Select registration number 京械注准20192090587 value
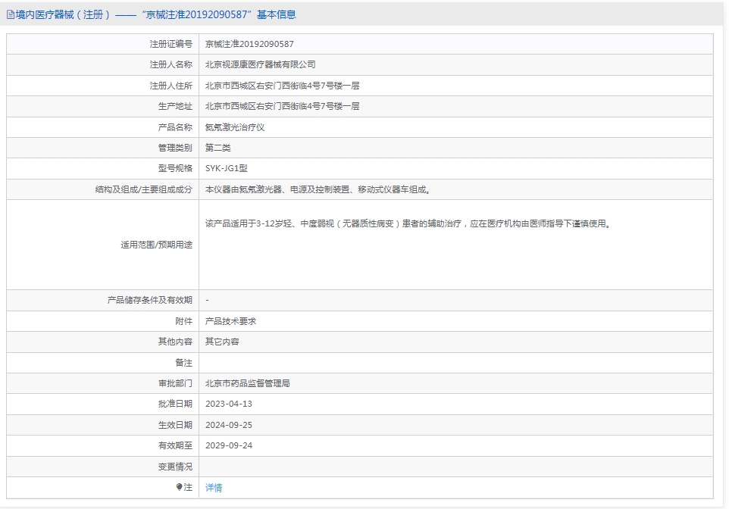Viewport: 729px width, 509px height. point(249,44)
